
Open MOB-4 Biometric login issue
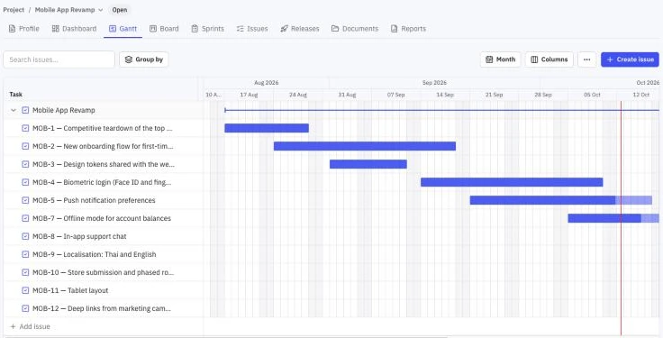coord(102,182)
